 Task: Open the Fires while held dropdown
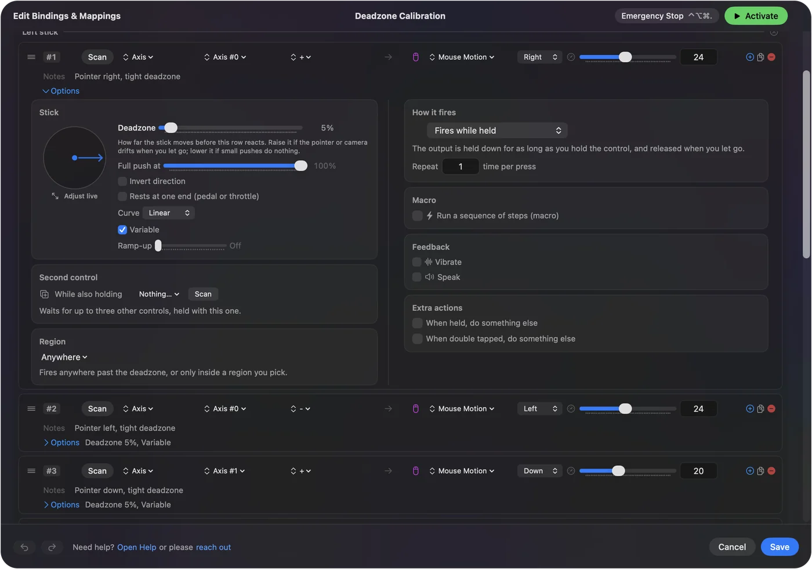click(x=497, y=131)
